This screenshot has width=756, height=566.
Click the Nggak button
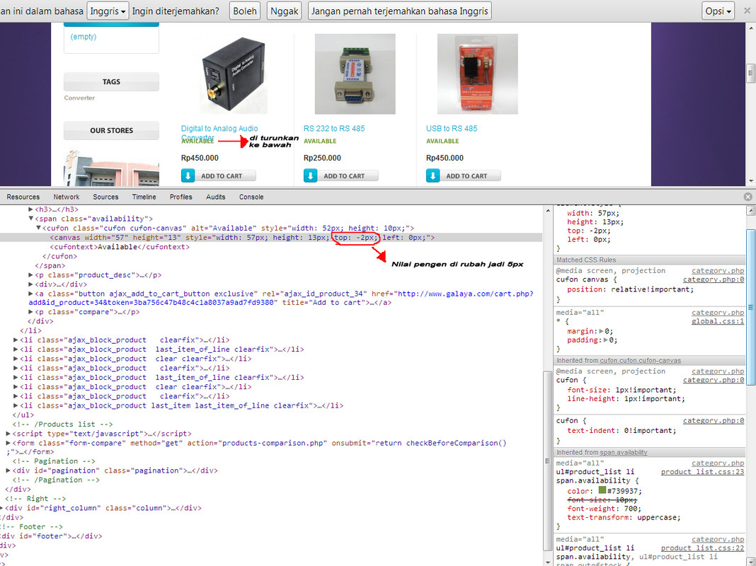tap(284, 11)
